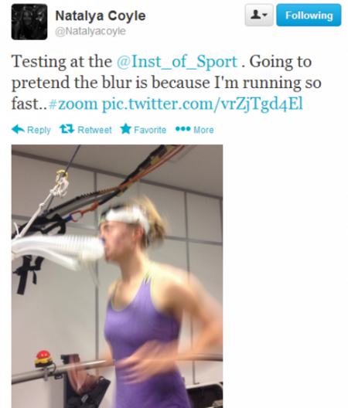Click the Reply arrow icon
348x408 pixels.
18,129
